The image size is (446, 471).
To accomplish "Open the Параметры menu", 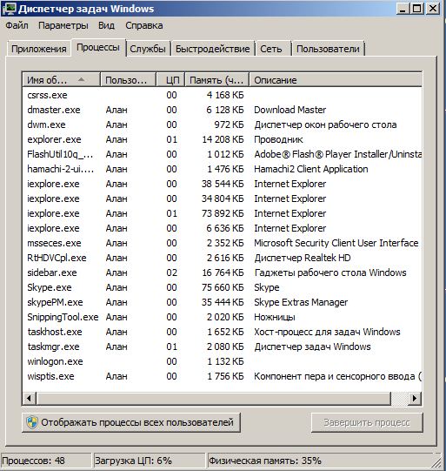I will click(63, 25).
